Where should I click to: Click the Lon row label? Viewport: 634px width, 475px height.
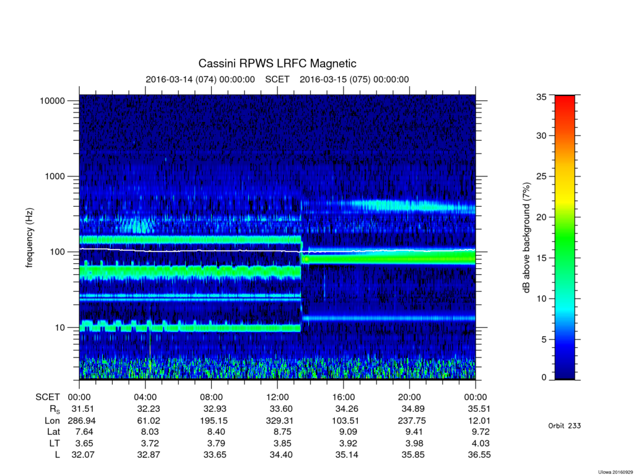[x=52, y=421]
